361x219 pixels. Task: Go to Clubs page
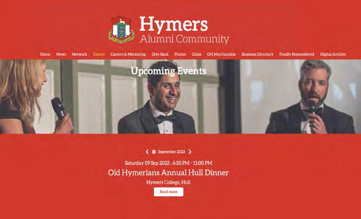196,54
